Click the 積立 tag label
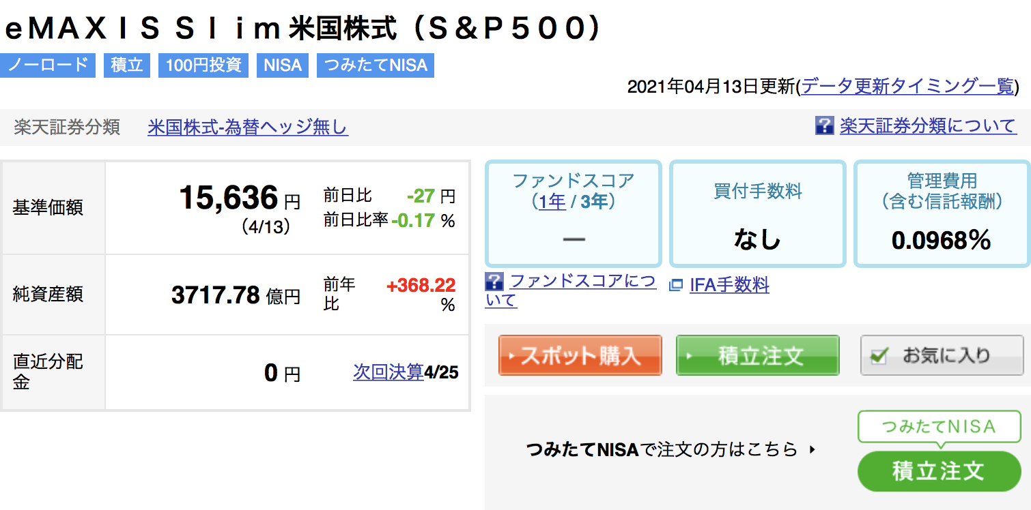 point(127,65)
